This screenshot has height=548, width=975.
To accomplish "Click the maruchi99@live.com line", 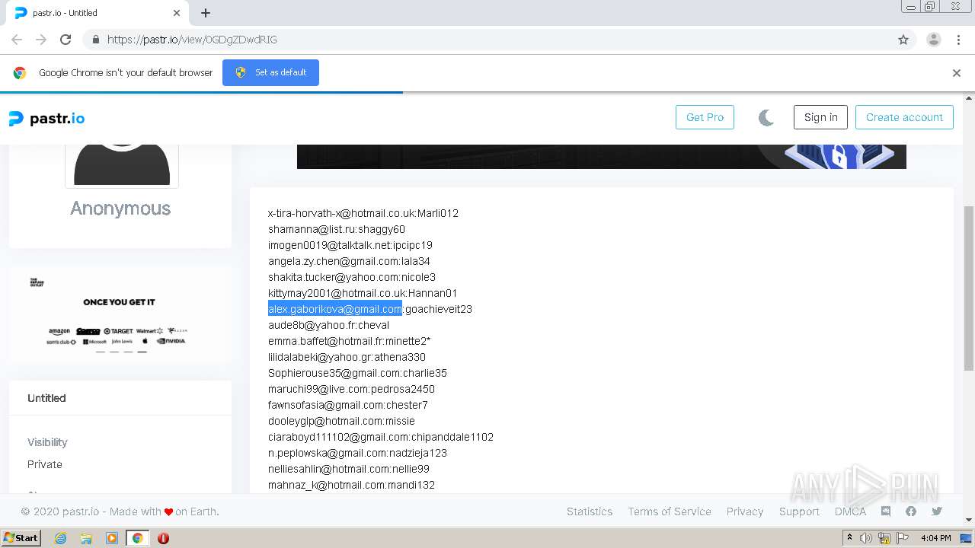I will click(351, 389).
